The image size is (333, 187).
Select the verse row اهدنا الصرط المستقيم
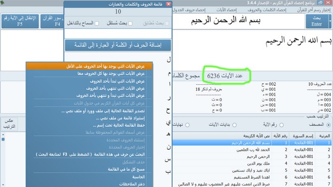pyautogui.click(x=253, y=177)
